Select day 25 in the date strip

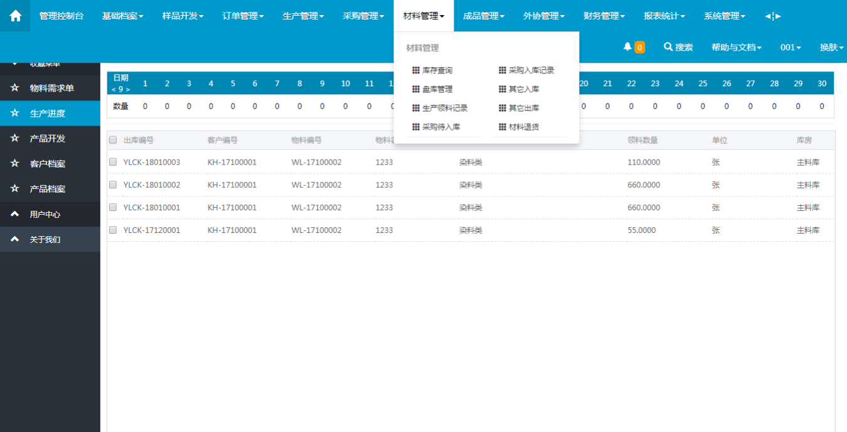coord(703,84)
